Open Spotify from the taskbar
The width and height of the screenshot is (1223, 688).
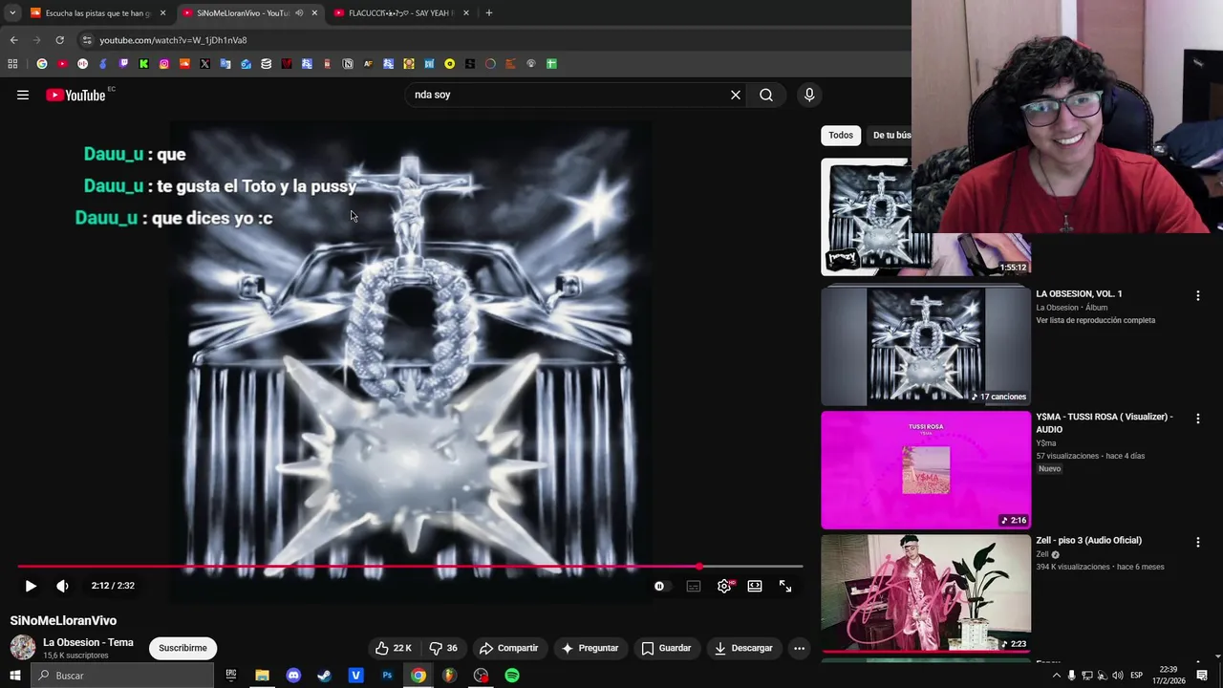pyautogui.click(x=512, y=676)
